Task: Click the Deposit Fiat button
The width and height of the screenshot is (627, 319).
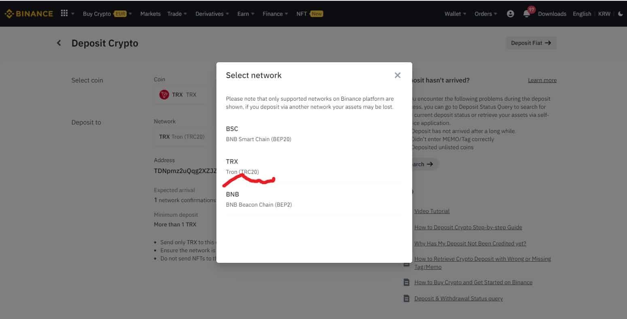Action: click(531, 43)
